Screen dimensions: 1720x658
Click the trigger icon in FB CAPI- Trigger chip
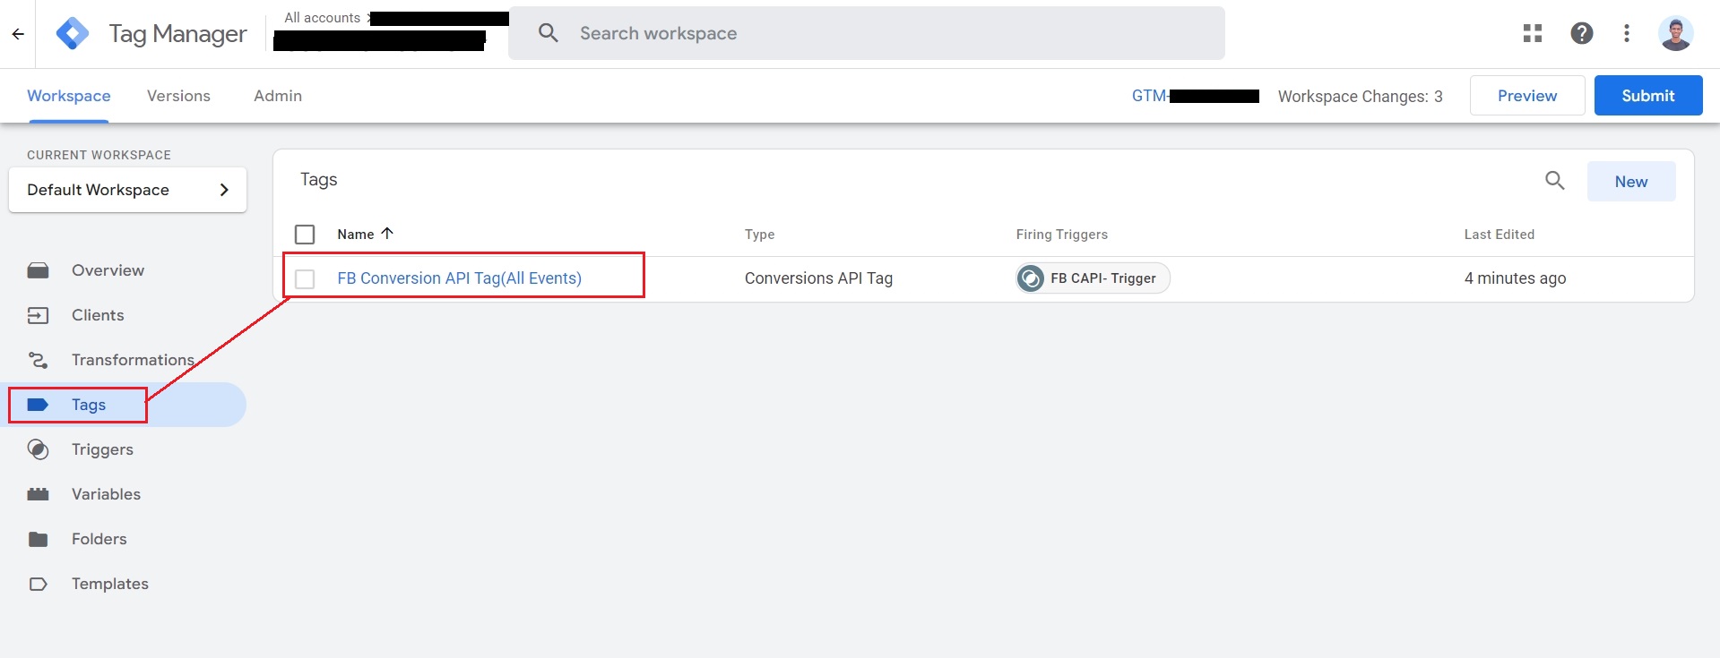click(x=1031, y=278)
